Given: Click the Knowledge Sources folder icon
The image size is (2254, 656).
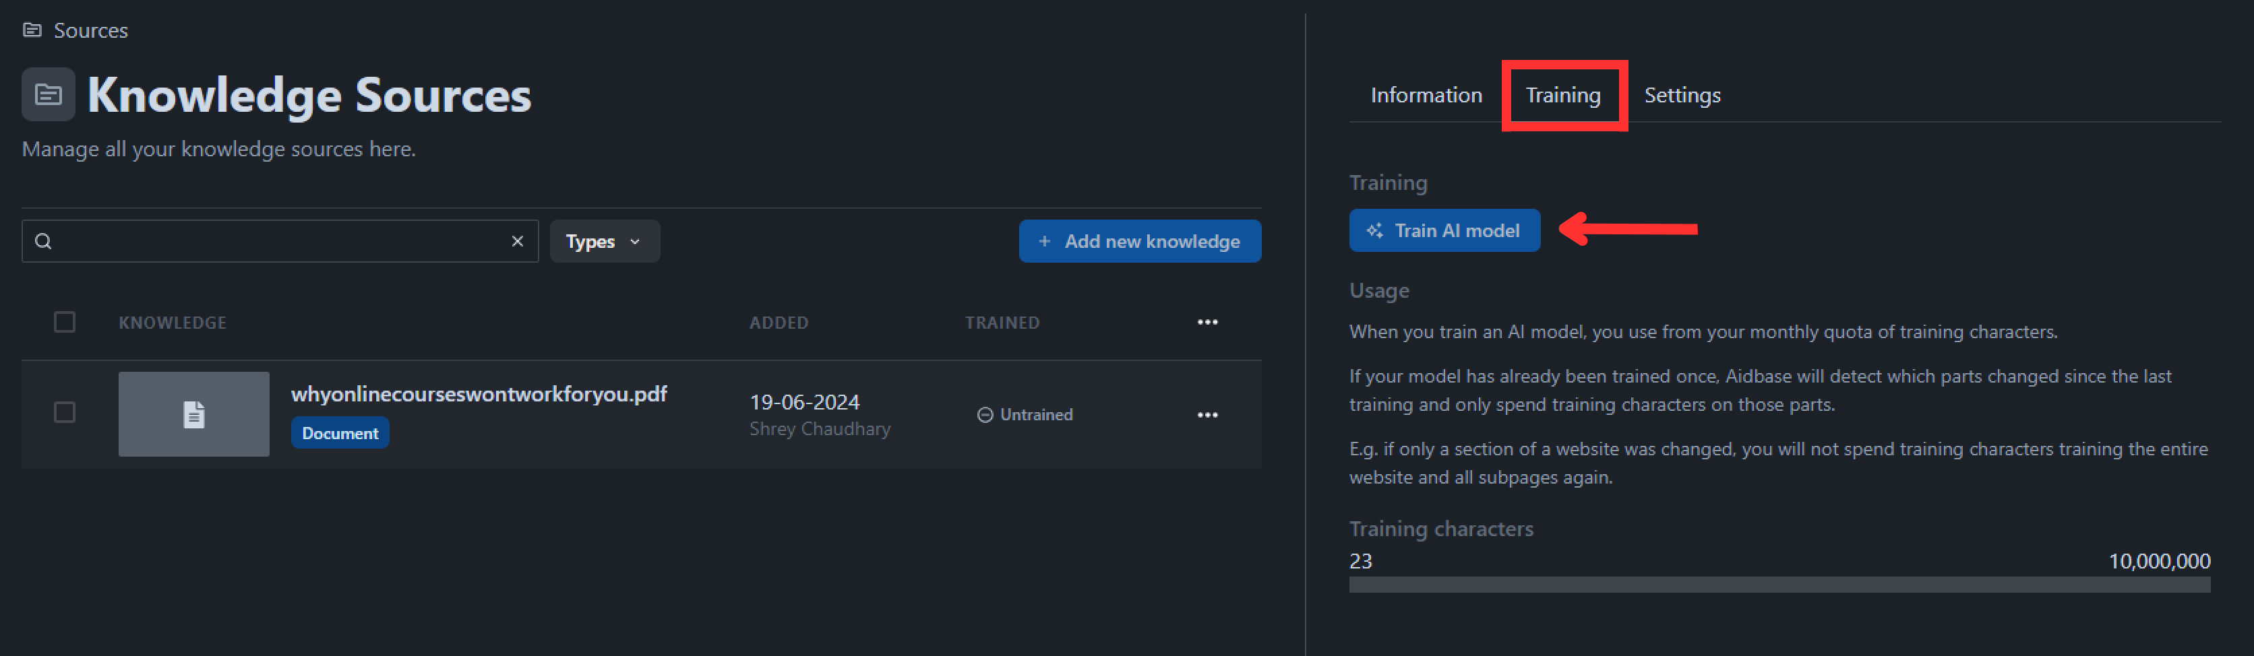Looking at the screenshot, I should (x=48, y=94).
